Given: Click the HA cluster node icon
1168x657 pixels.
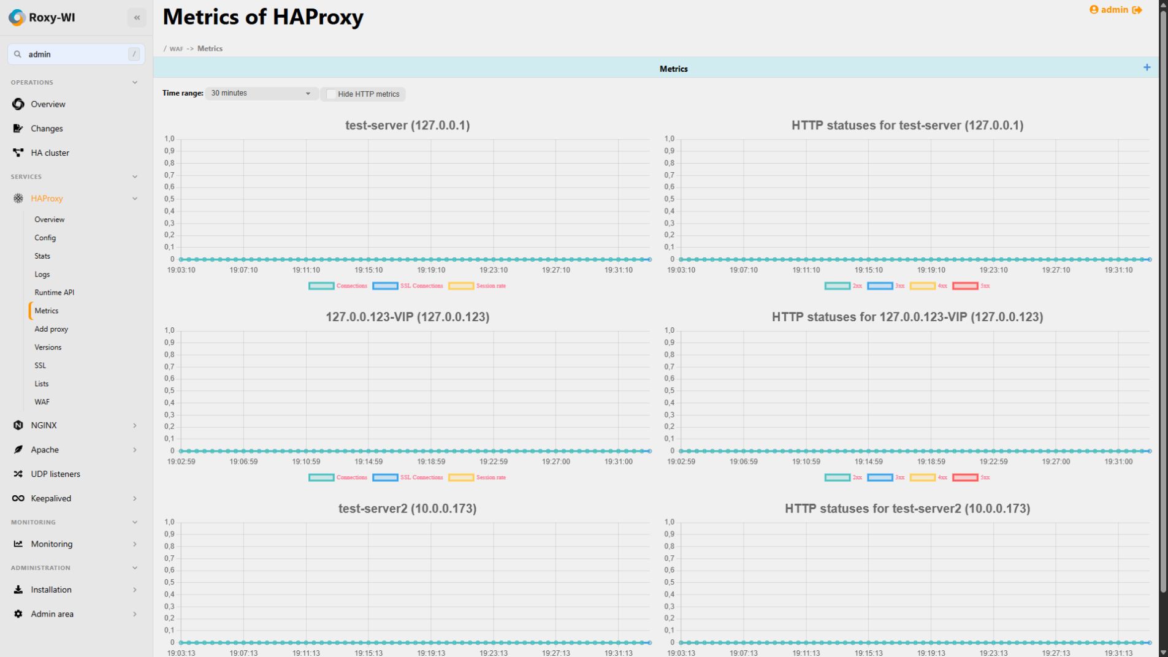Looking at the screenshot, I should pyautogui.click(x=18, y=153).
